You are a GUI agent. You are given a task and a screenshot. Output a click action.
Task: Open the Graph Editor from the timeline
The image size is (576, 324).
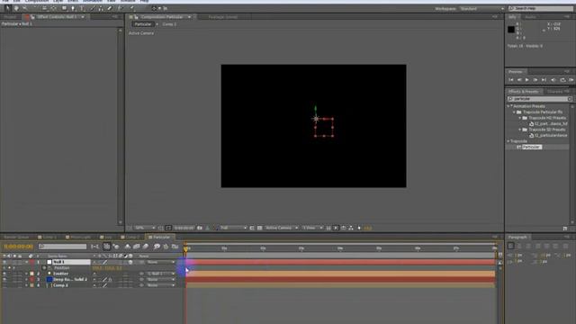click(175, 247)
